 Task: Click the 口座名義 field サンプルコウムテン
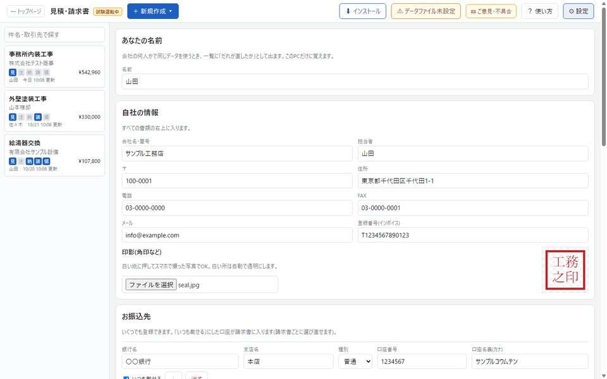[530, 361]
